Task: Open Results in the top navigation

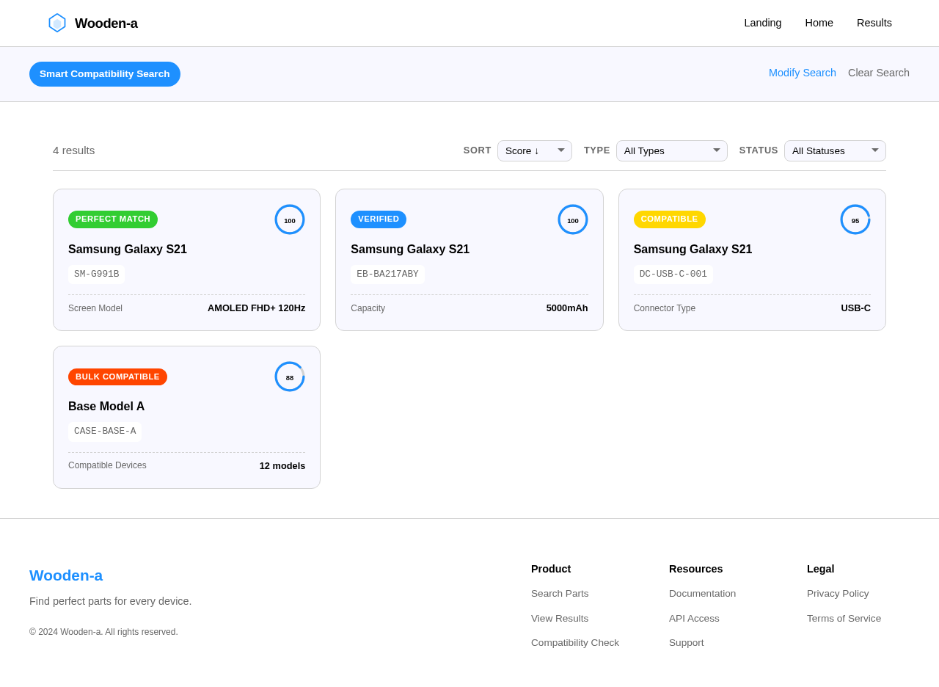Action: [x=874, y=23]
